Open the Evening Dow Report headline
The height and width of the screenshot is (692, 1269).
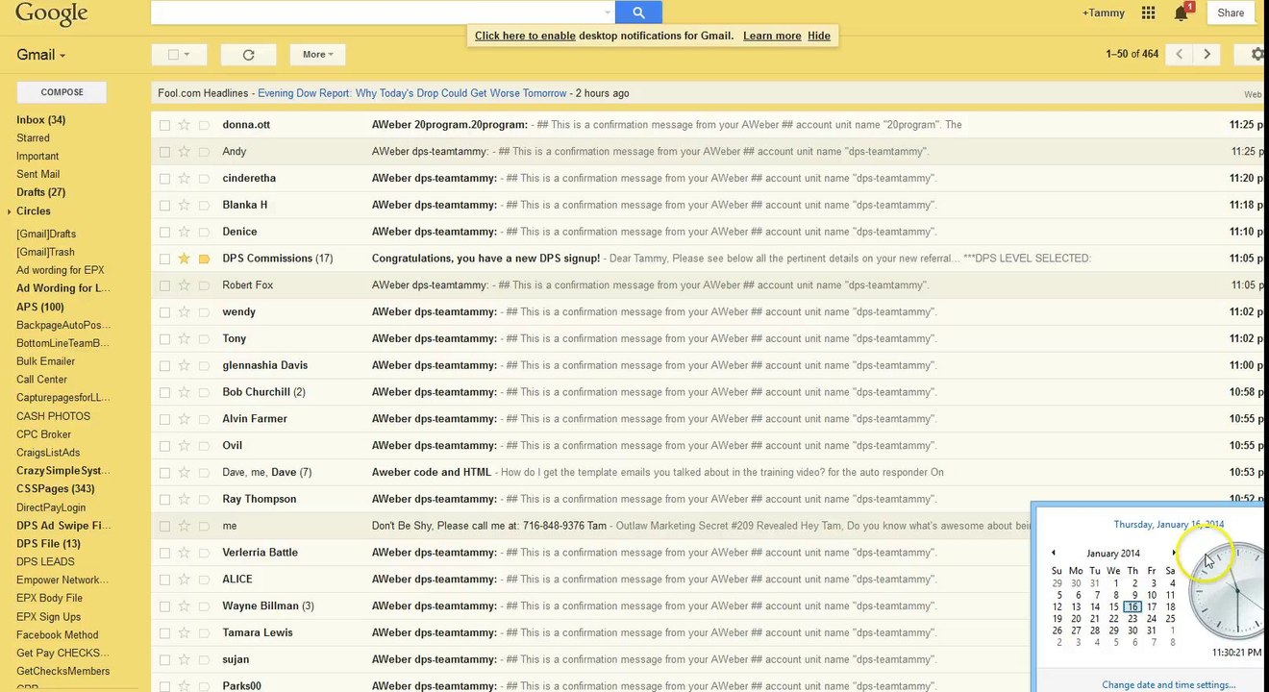tap(412, 93)
